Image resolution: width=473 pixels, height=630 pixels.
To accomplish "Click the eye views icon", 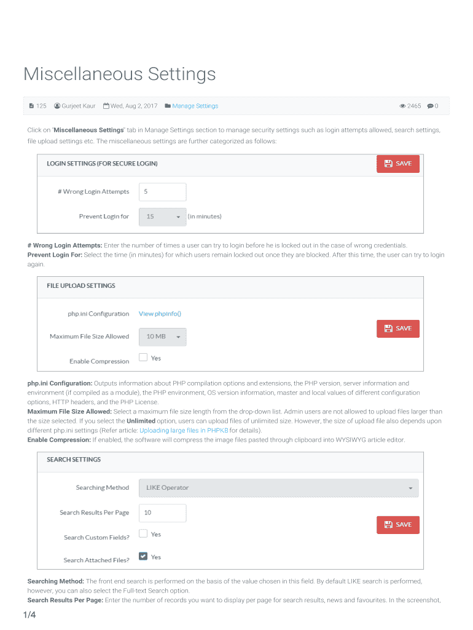I will point(402,106).
